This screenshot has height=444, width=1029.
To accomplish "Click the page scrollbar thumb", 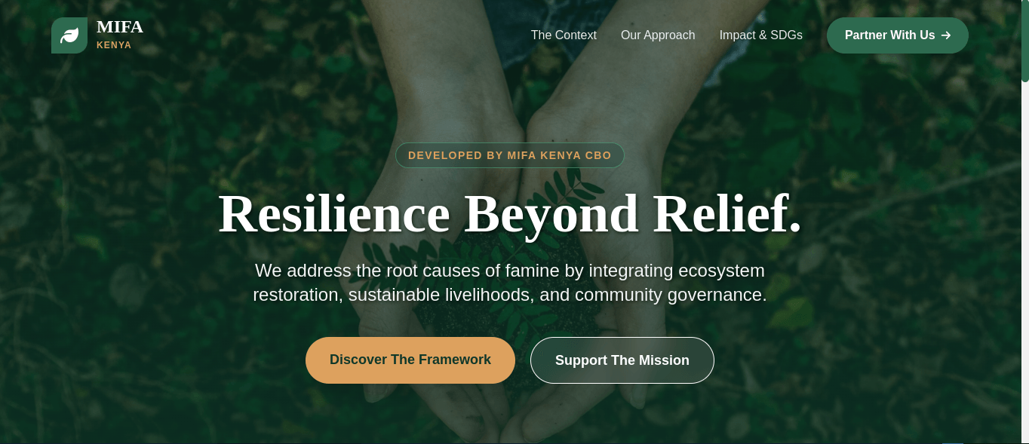I will (1025, 41).
